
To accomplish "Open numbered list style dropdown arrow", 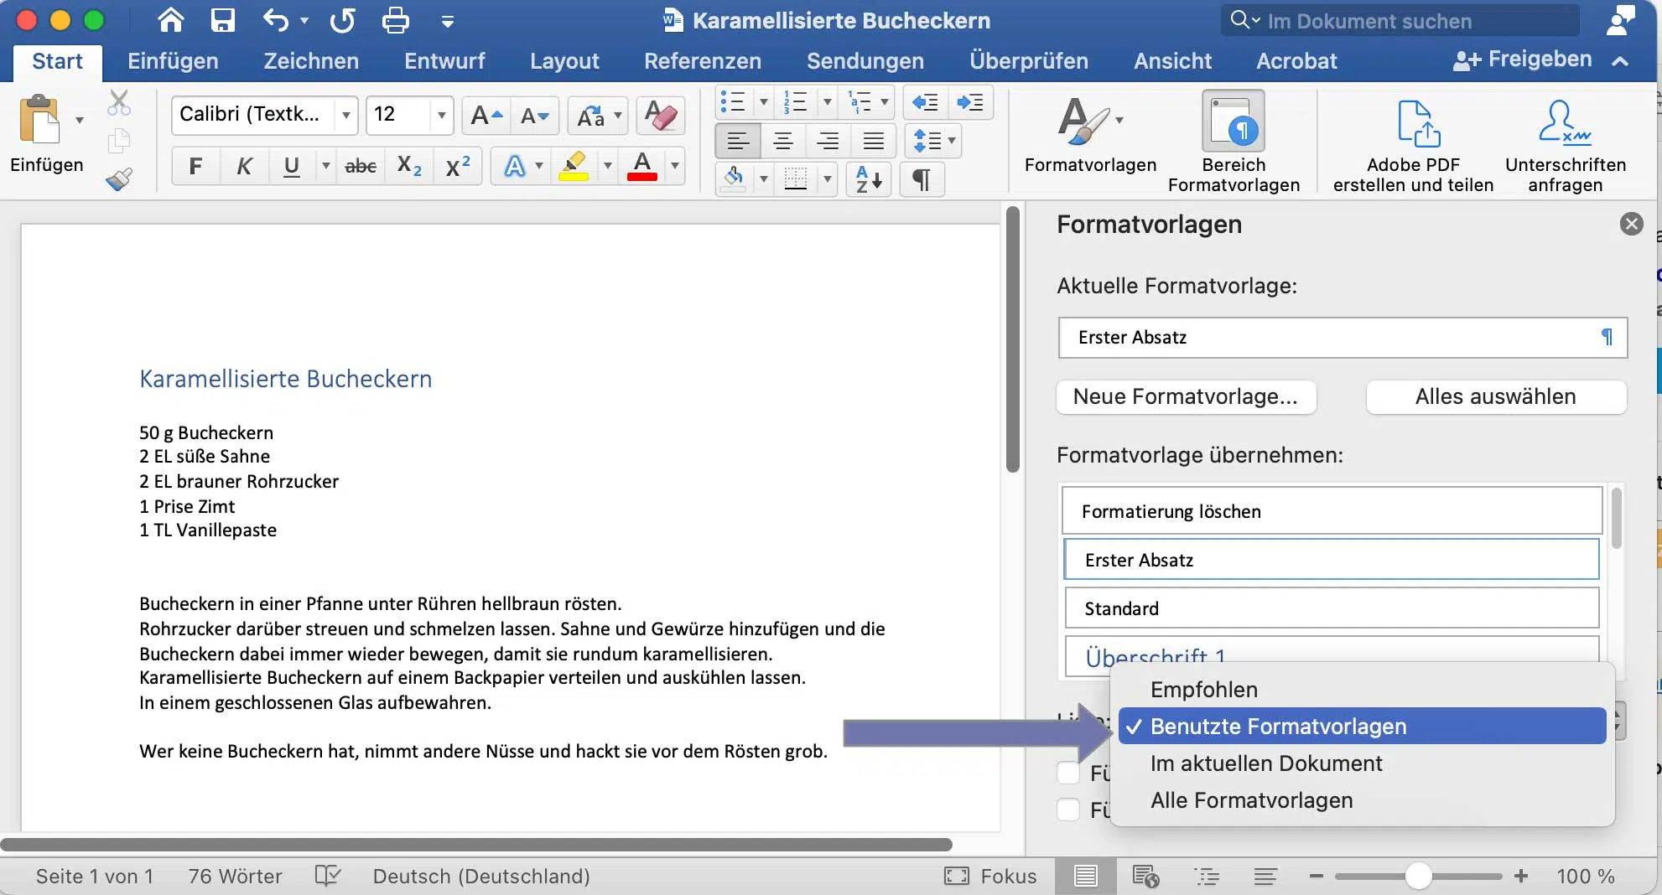I will (827, 102).
